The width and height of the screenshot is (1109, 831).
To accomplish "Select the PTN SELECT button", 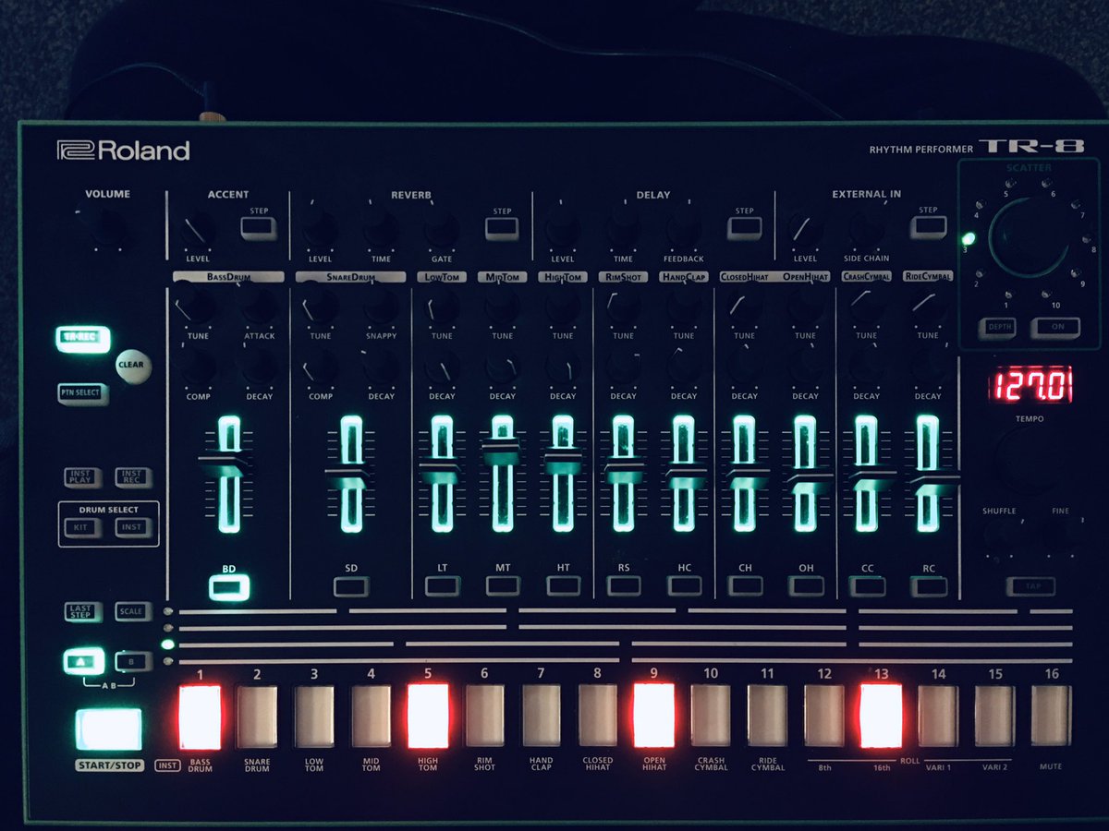I will pyautogui.click(x=82, y=394).
